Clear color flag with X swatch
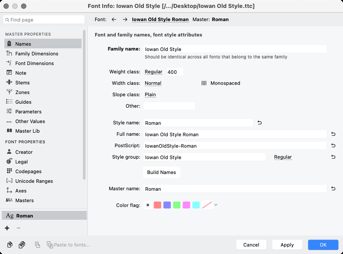 click(148, 205)
